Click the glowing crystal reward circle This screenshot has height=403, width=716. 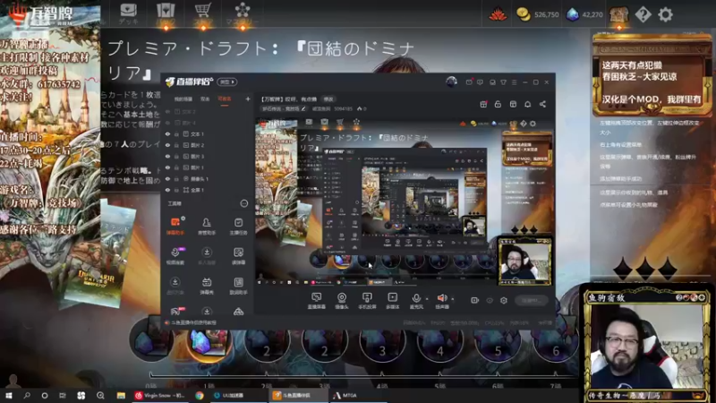[x=208, y=341]
